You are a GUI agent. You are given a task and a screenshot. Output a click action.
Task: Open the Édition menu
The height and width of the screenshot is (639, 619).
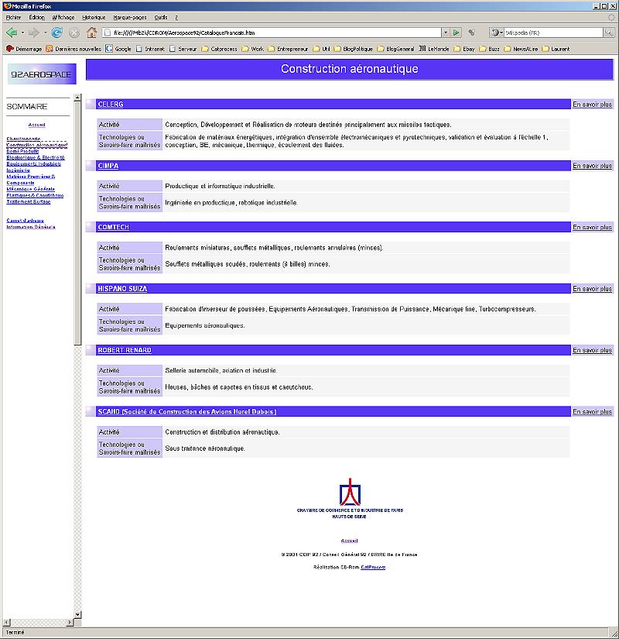click(x=36, y=18)
